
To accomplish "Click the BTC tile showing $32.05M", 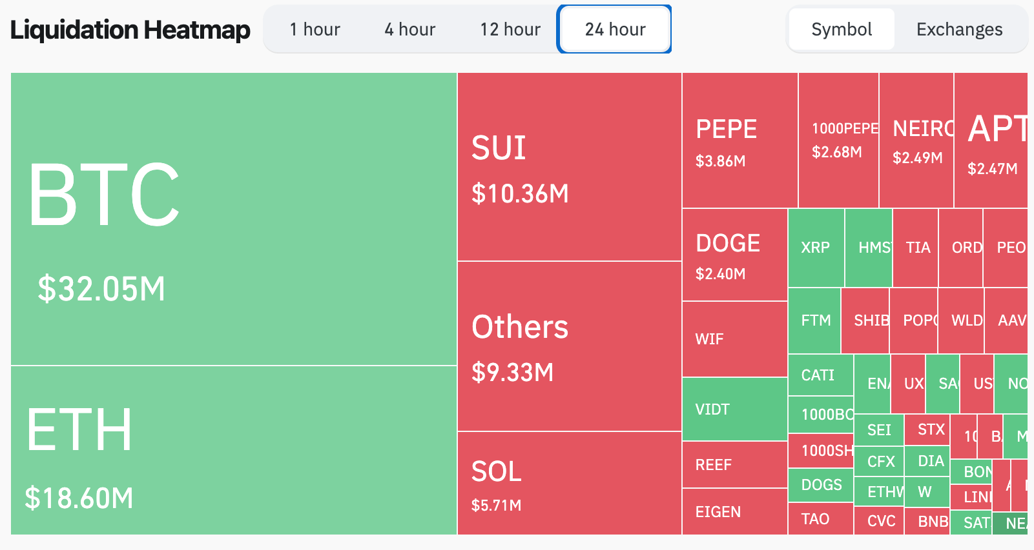I will [x=233, y=219].
